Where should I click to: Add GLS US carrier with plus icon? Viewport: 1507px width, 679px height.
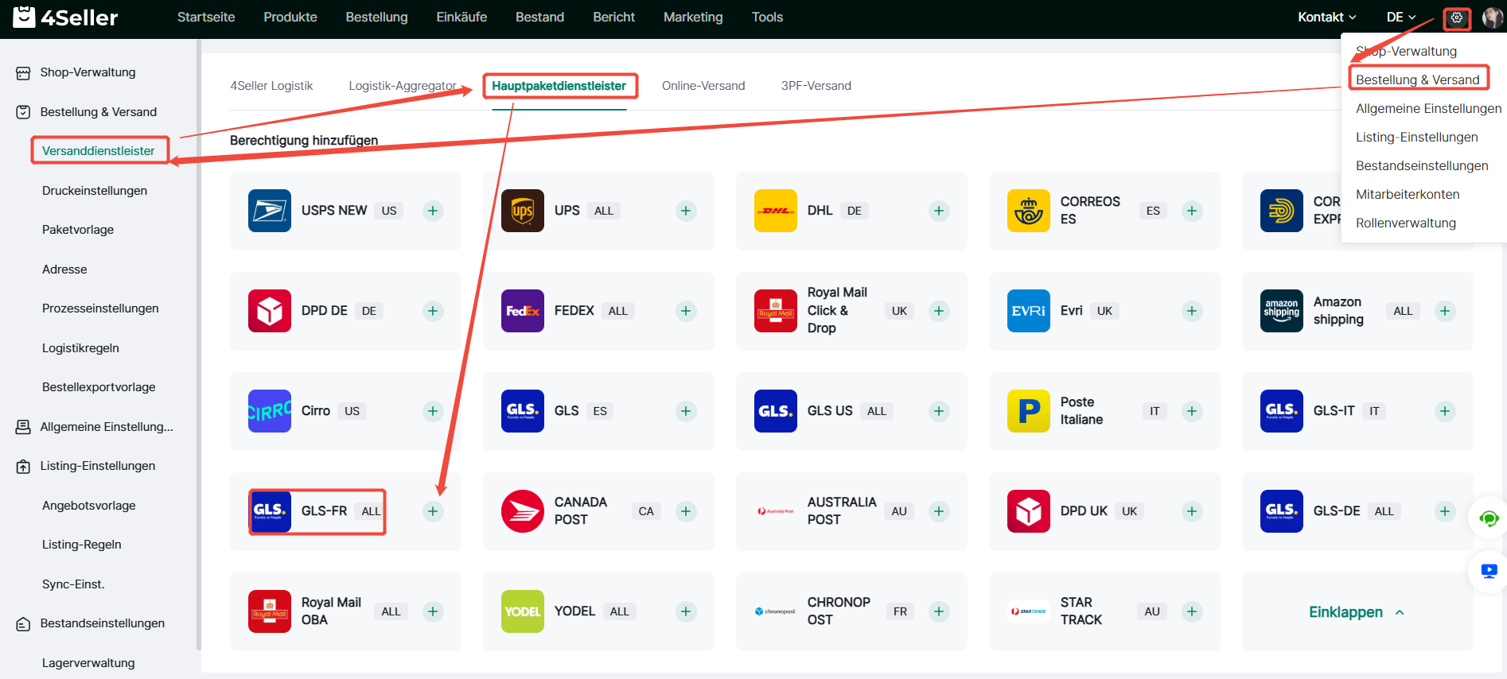coord(939,411)
